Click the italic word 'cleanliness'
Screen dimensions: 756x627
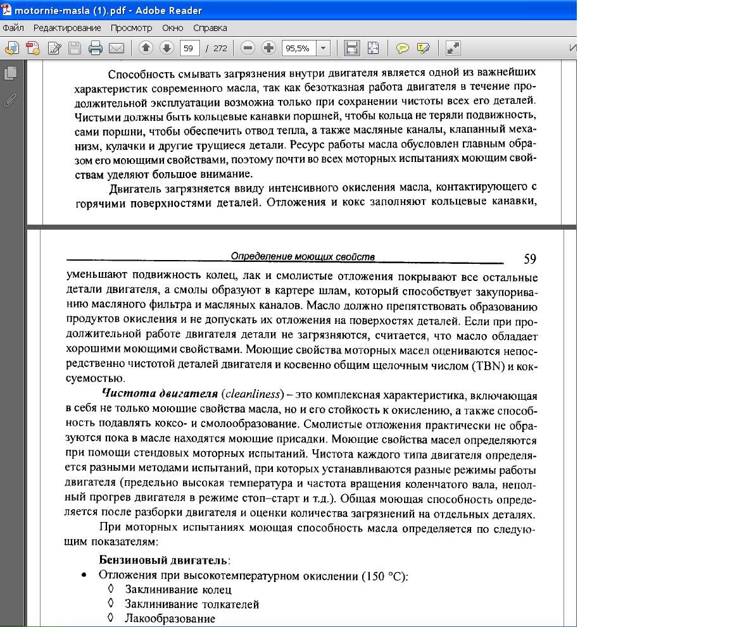point(253,394)
